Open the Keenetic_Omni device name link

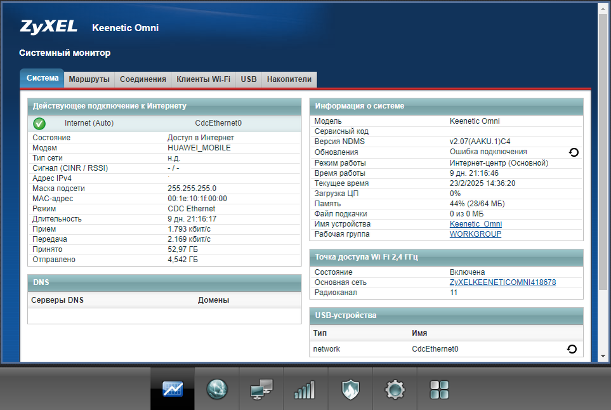476,224
